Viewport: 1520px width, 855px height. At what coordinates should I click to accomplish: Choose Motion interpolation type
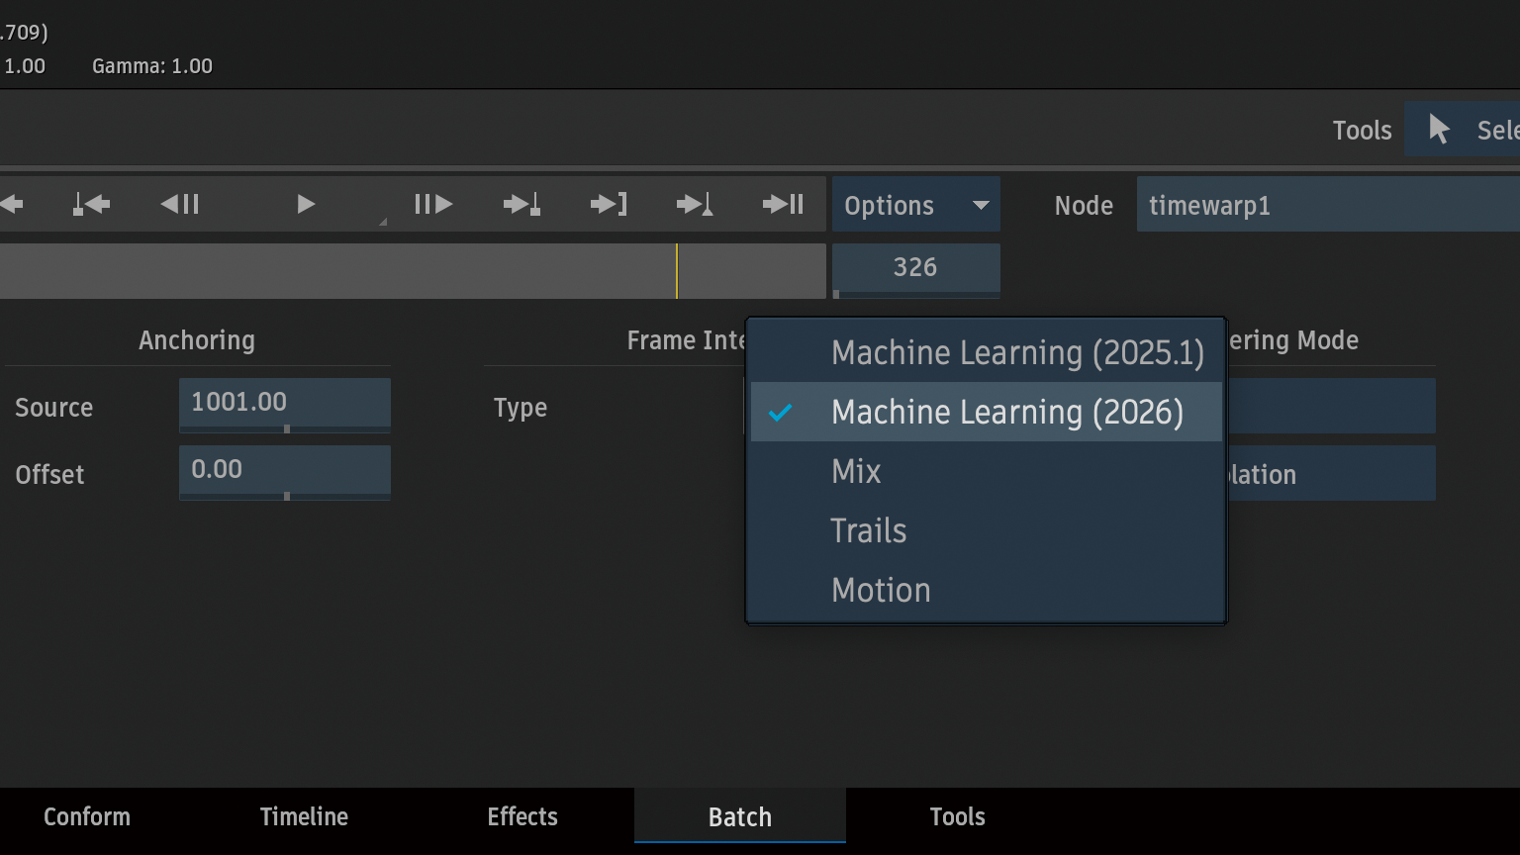(x=881, y=591)
